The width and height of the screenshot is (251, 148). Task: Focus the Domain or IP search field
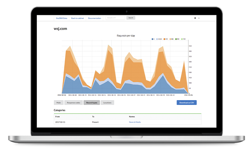coord(115,18)
